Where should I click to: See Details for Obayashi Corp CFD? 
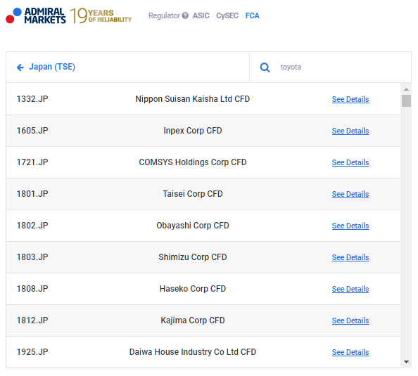pos(350,226)
